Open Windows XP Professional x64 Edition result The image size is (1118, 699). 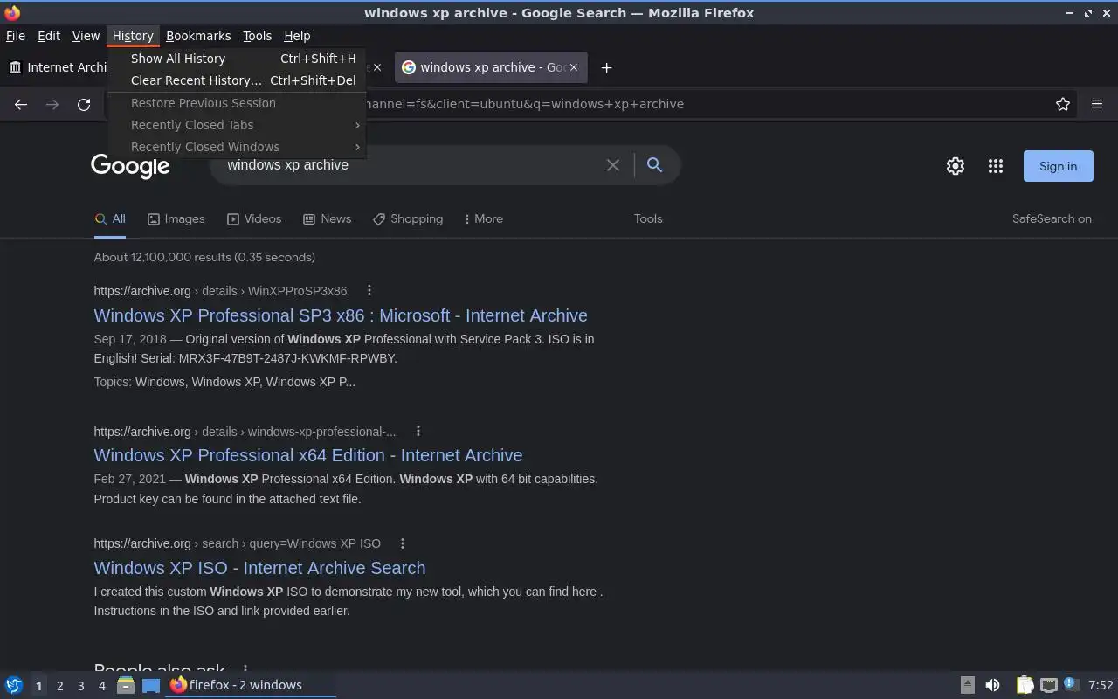[x=308, y=455]
